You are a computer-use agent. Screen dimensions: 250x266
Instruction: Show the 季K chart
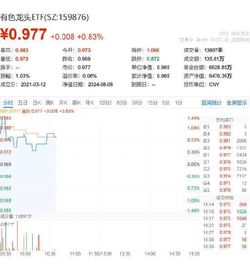click(76, 103)
